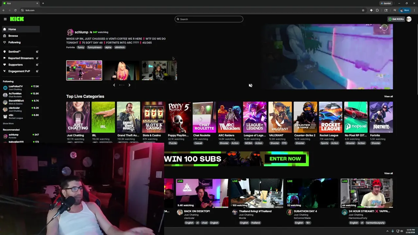Open the Chrome extensions puzzle icon
Viewport: 418px width, 235px height.
[x=377, y=10]
